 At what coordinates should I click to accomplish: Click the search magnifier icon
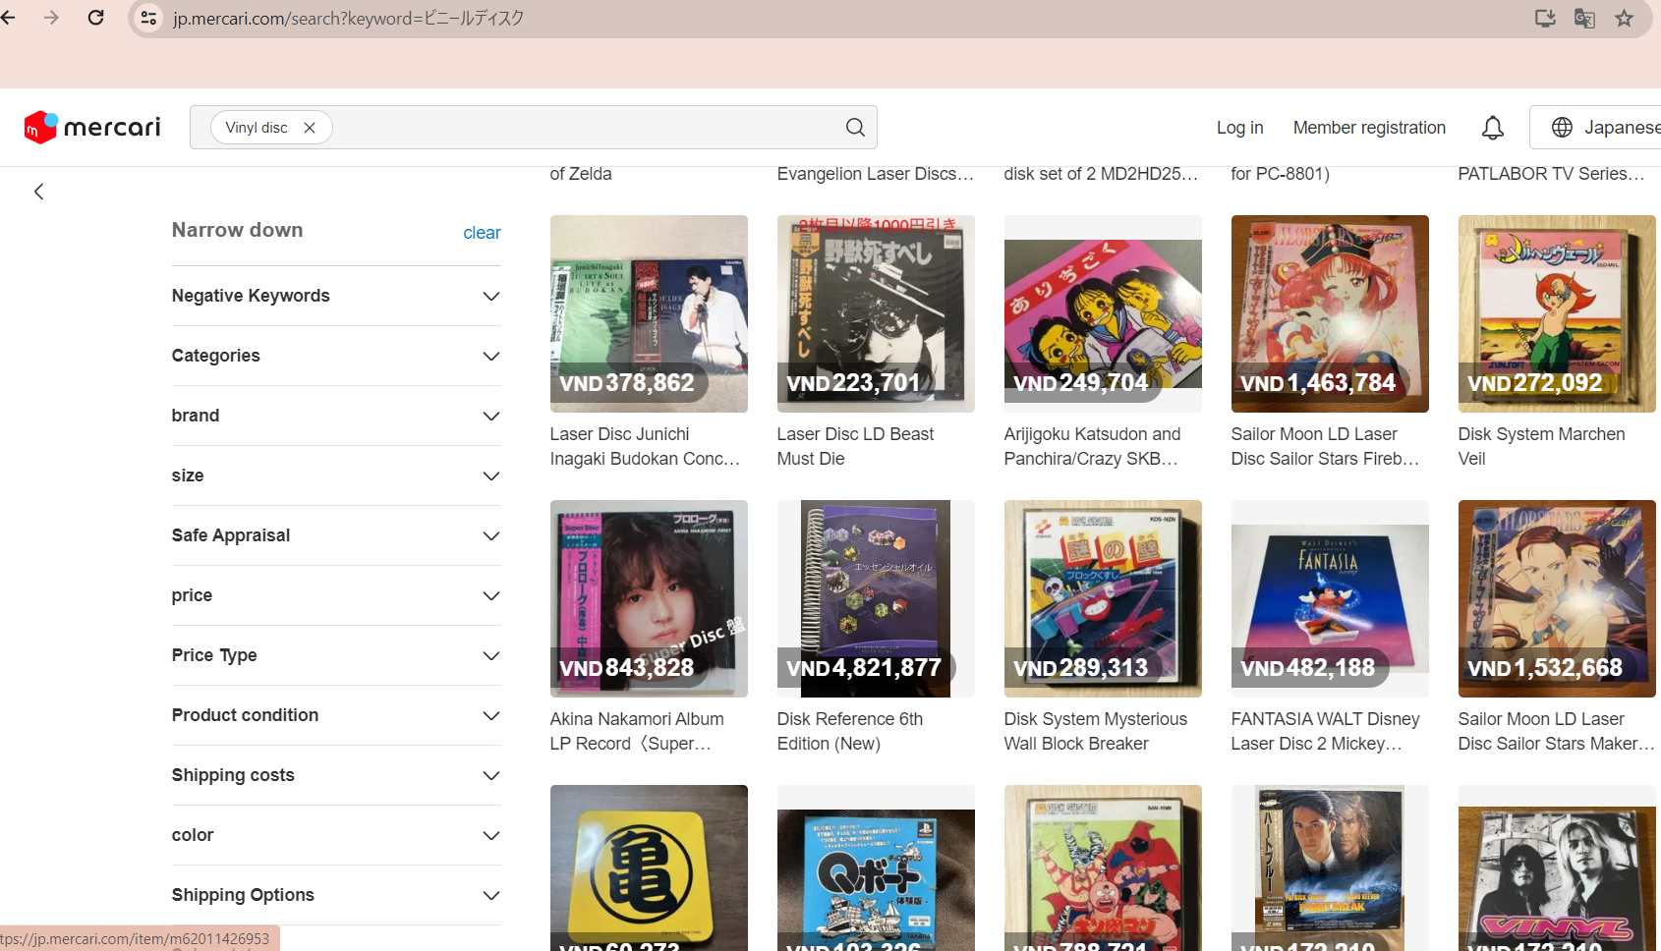point(855,128)
